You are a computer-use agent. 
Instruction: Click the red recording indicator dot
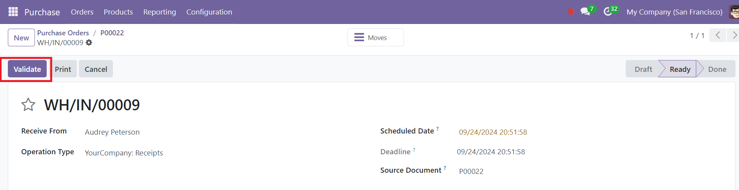(571, 12)
